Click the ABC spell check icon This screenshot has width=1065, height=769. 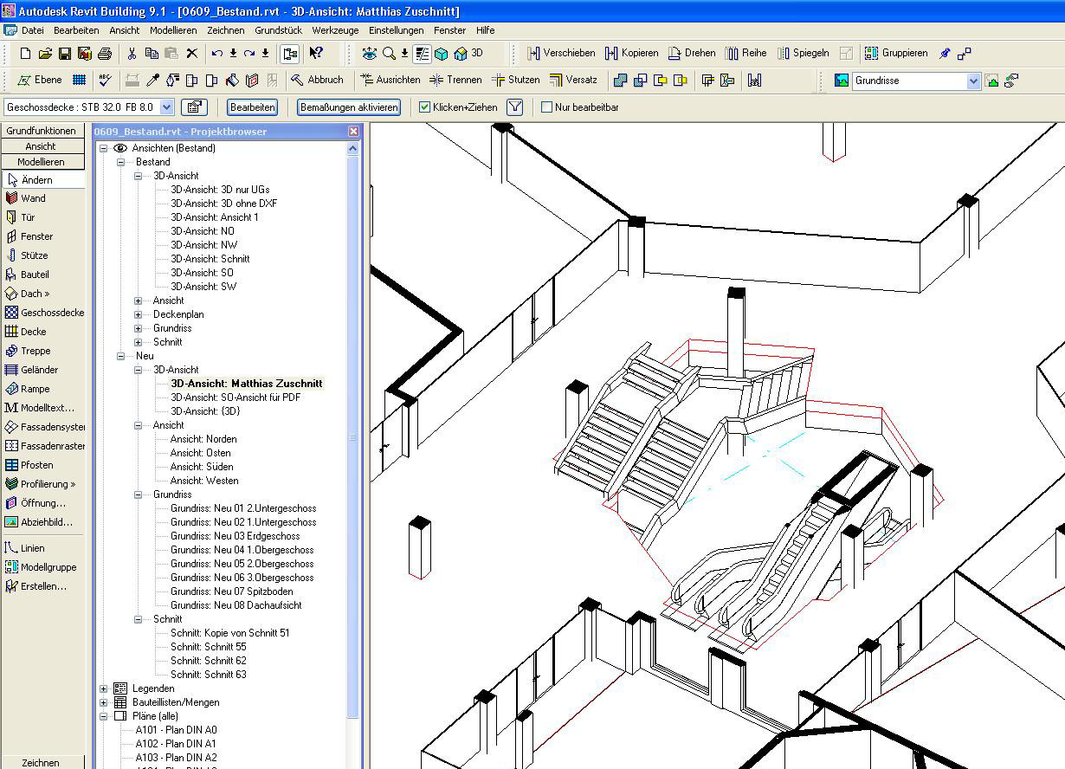click(105, 80)
